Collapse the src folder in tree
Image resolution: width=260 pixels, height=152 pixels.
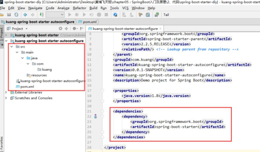pos(12,47)
